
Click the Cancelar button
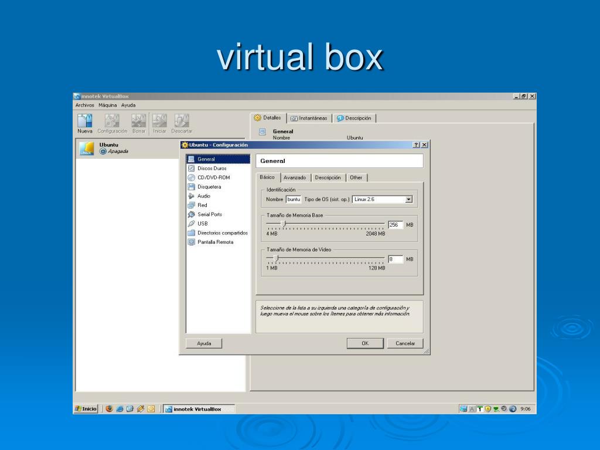[405, 343]
